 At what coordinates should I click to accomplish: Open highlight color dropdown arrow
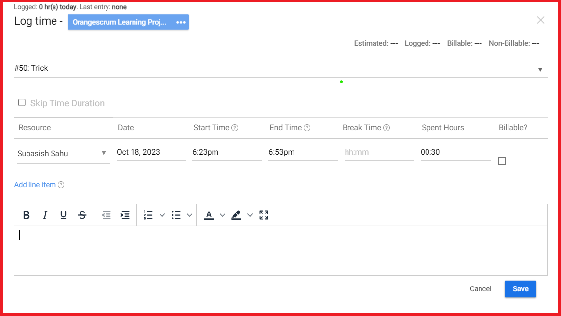tap(250, 215)
